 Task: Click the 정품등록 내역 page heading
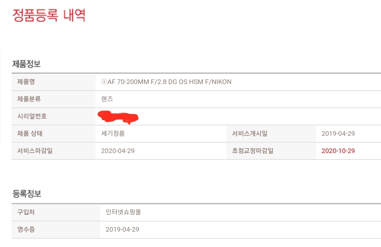tap(49, 15)
